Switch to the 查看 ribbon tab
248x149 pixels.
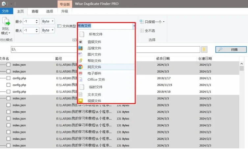[x=35, y=11]
